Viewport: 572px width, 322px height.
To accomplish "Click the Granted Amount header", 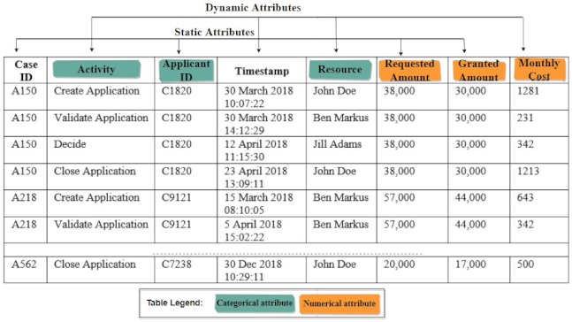I will 478,70.
